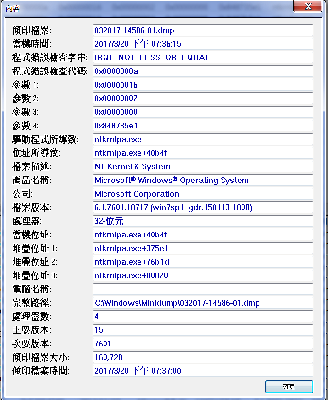Click the 驅動程式所導致 field ntkrnlpa.exe
The width and height of the screenshot is (328, 400).
coord(203,139)
